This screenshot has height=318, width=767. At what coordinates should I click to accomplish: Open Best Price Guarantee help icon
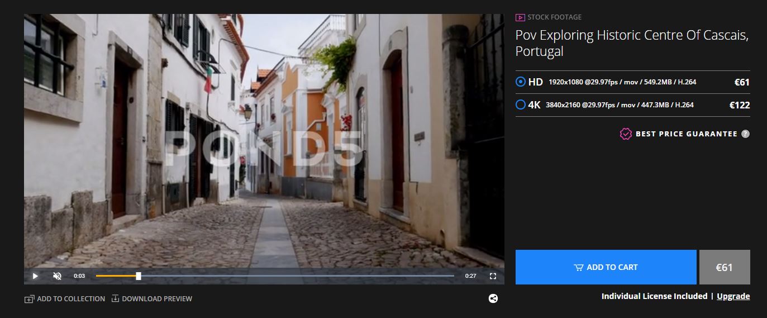[745, 134]
